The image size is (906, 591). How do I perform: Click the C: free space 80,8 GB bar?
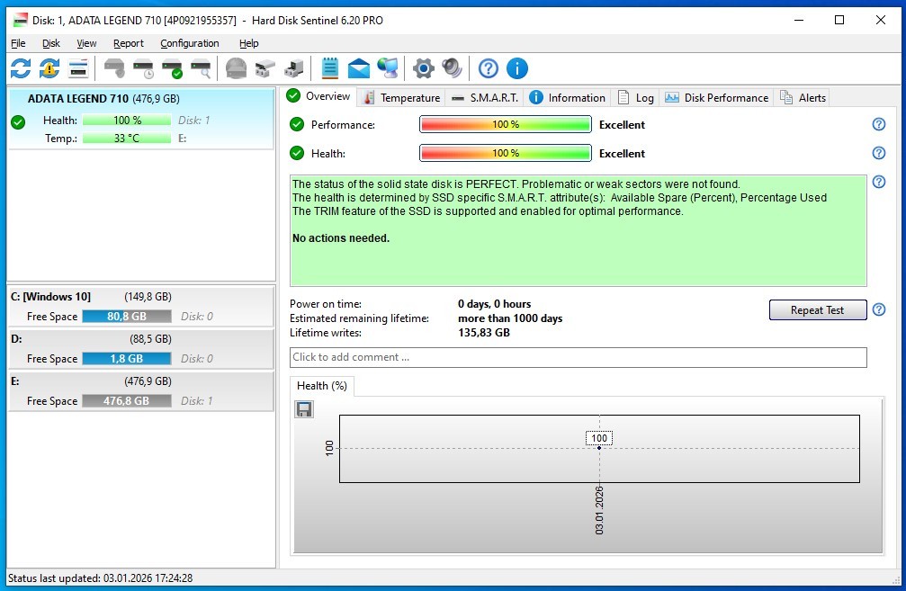coord(127,316)
